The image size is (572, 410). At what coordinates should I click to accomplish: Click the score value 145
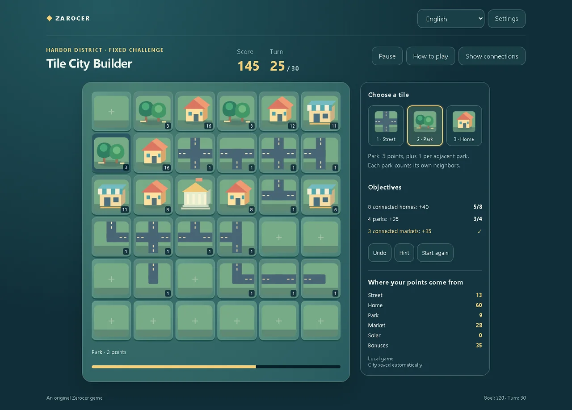coord(248,66)
